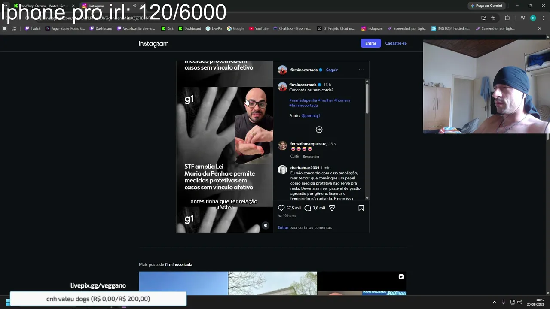Open the browser extensions puzzle icon

tap(507, 18)
